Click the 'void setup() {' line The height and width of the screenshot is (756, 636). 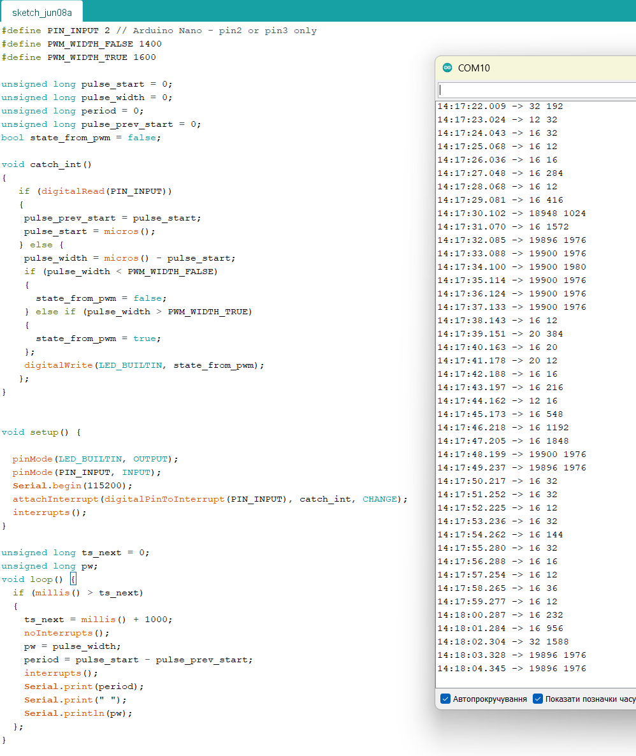(41, 432)
